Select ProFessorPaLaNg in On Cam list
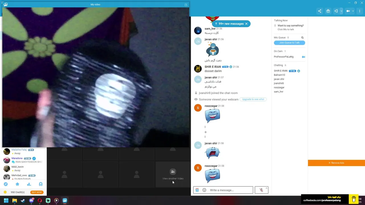This screenshot has height=205, width=365. [x=284, y=57]
